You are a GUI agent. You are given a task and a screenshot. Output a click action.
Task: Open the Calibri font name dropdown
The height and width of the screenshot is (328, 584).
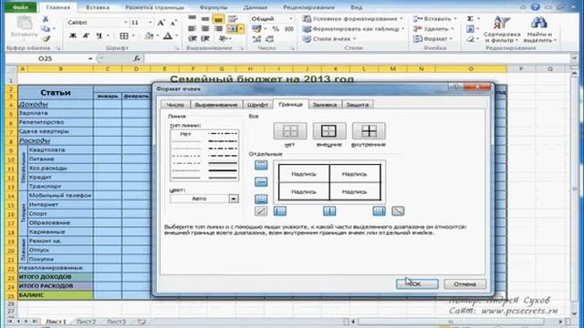[126, 23]
